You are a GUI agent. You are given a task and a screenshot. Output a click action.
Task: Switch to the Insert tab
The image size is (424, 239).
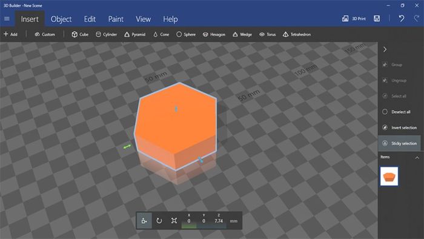(x=30, y=19)
